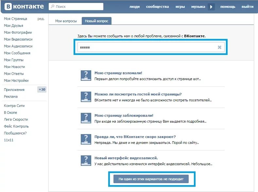
Task: Launch the 'В Окопе' app link
Action: point(10,113)
